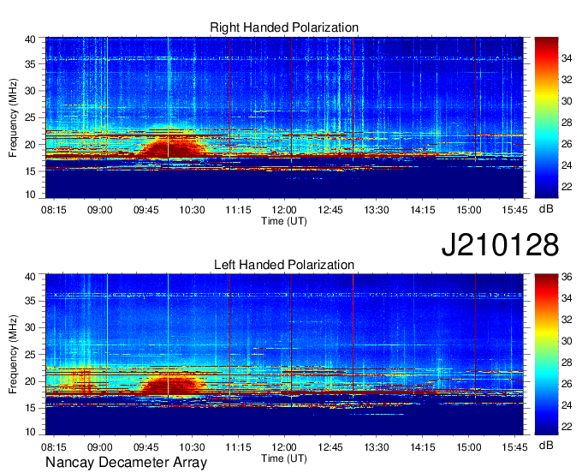Click the 08:15 time tick under the Left Handed plot

click(54, 447)
